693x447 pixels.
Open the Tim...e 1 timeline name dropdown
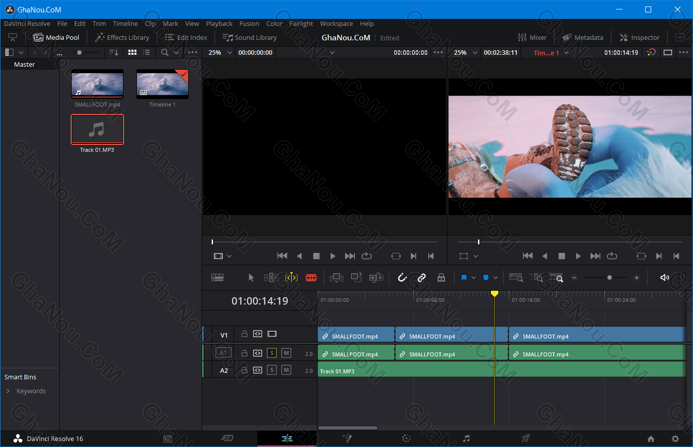click(x=551, y=53)
